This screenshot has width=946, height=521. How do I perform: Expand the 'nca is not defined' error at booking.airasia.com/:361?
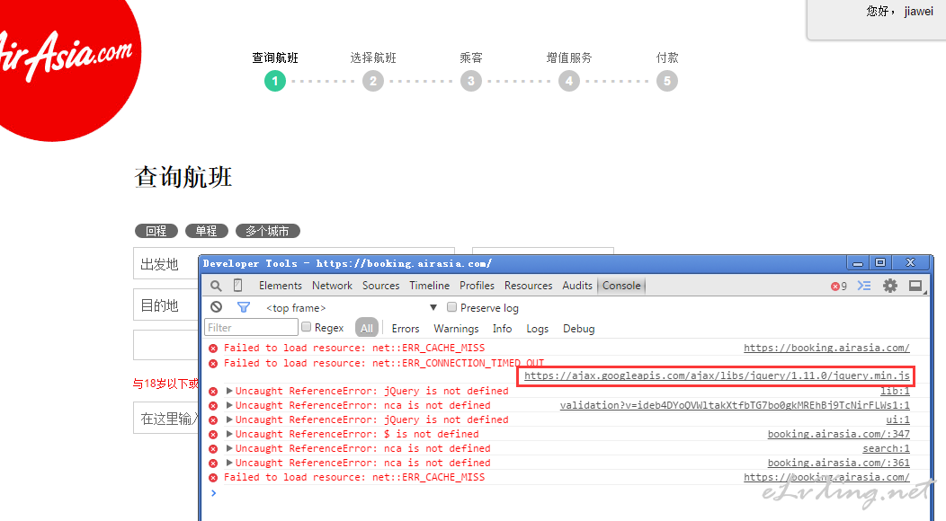229,464
